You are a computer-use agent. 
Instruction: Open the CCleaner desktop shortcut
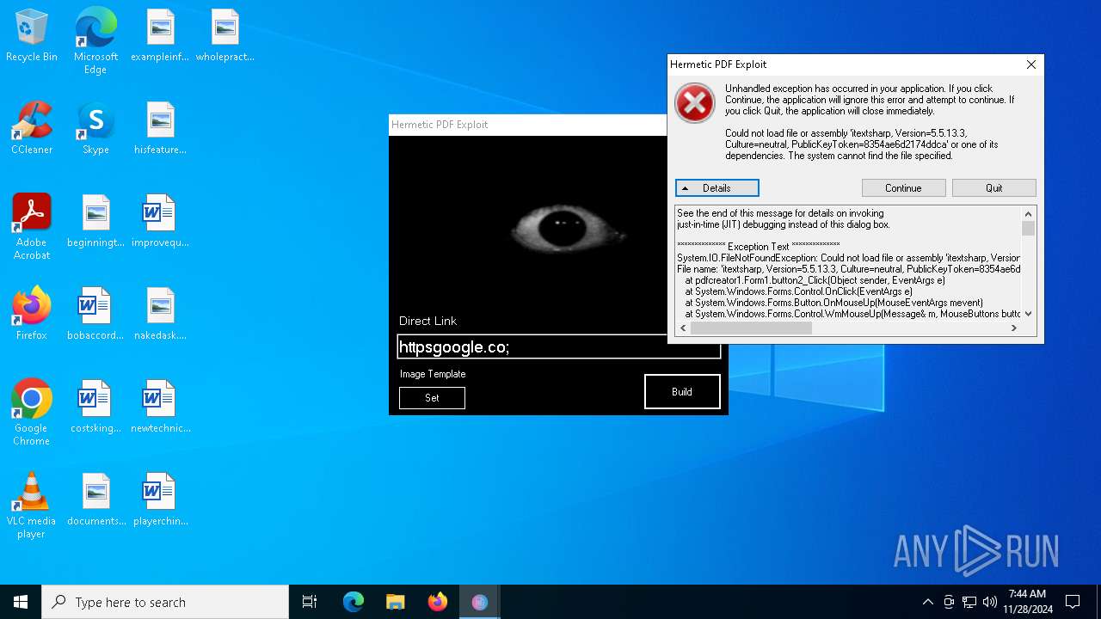click(32, 129)
